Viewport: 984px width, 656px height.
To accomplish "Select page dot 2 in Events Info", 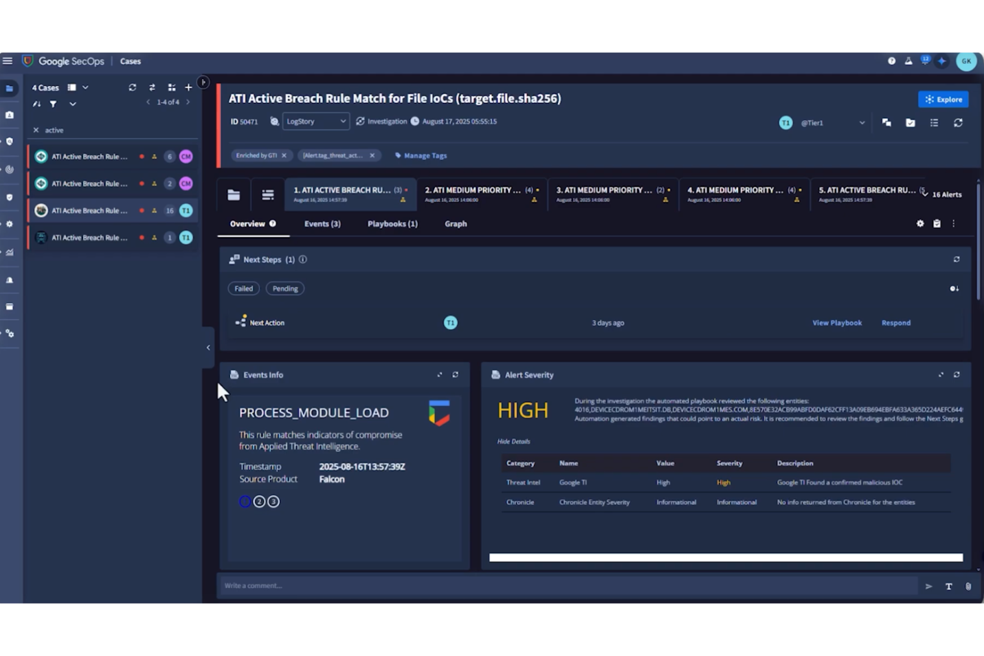I will [259, 501].
